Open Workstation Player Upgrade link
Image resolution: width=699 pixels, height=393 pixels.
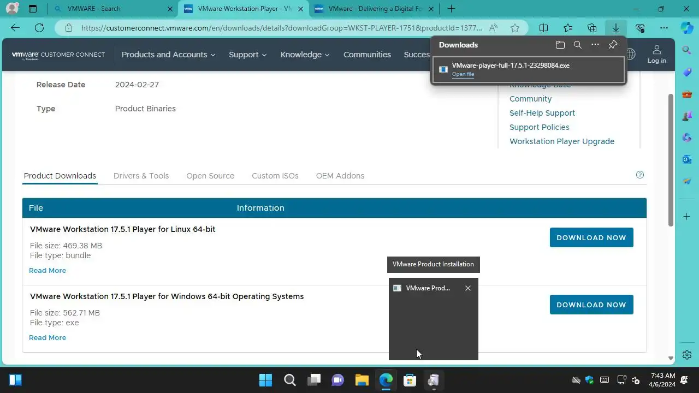coord(562,141)
